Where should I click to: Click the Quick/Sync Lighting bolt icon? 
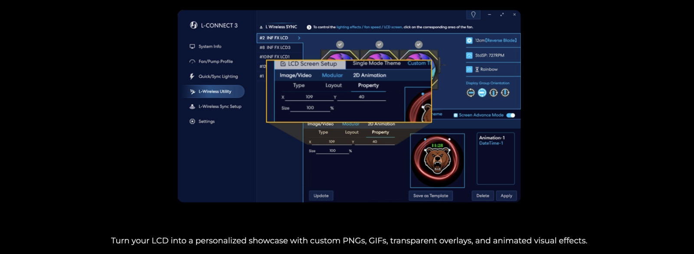point(192,77)
